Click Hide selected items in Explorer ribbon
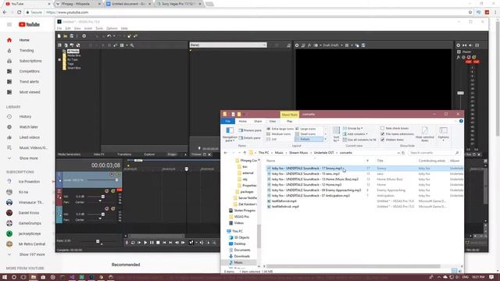 [x=425, y=134]
